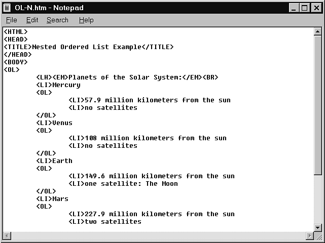Close the Notepad window
The width and height of the screenshot is (325, 243).
click(x=316, y=8)
